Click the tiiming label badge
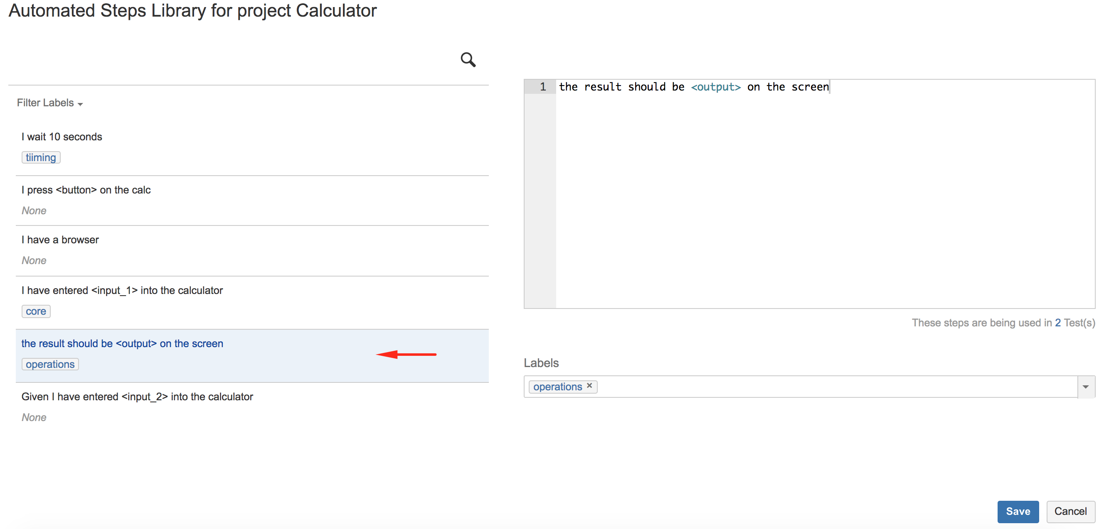Image resolution: width=1104 pixels, height=529 pixels. coord(41,157)
